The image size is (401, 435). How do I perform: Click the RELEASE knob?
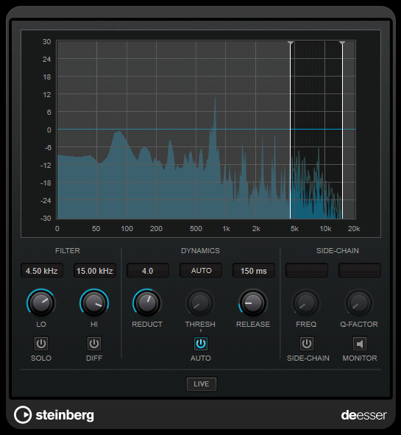(253, 303)
